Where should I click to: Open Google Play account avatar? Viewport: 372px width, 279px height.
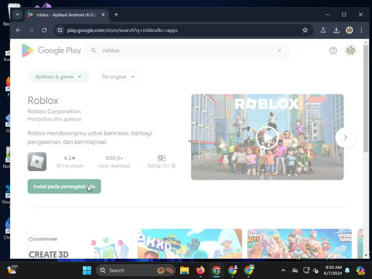point(351,50)
